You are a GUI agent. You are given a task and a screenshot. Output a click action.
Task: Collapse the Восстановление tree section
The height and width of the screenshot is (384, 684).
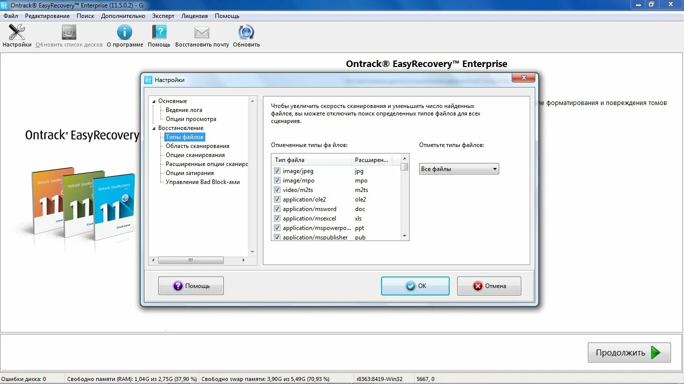(x=154, y=128)
